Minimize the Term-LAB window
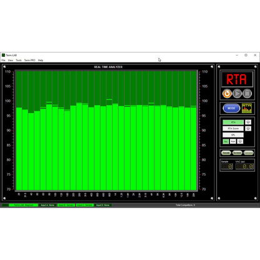This screenshot has width=260, height=260. (x=237, y=55)
